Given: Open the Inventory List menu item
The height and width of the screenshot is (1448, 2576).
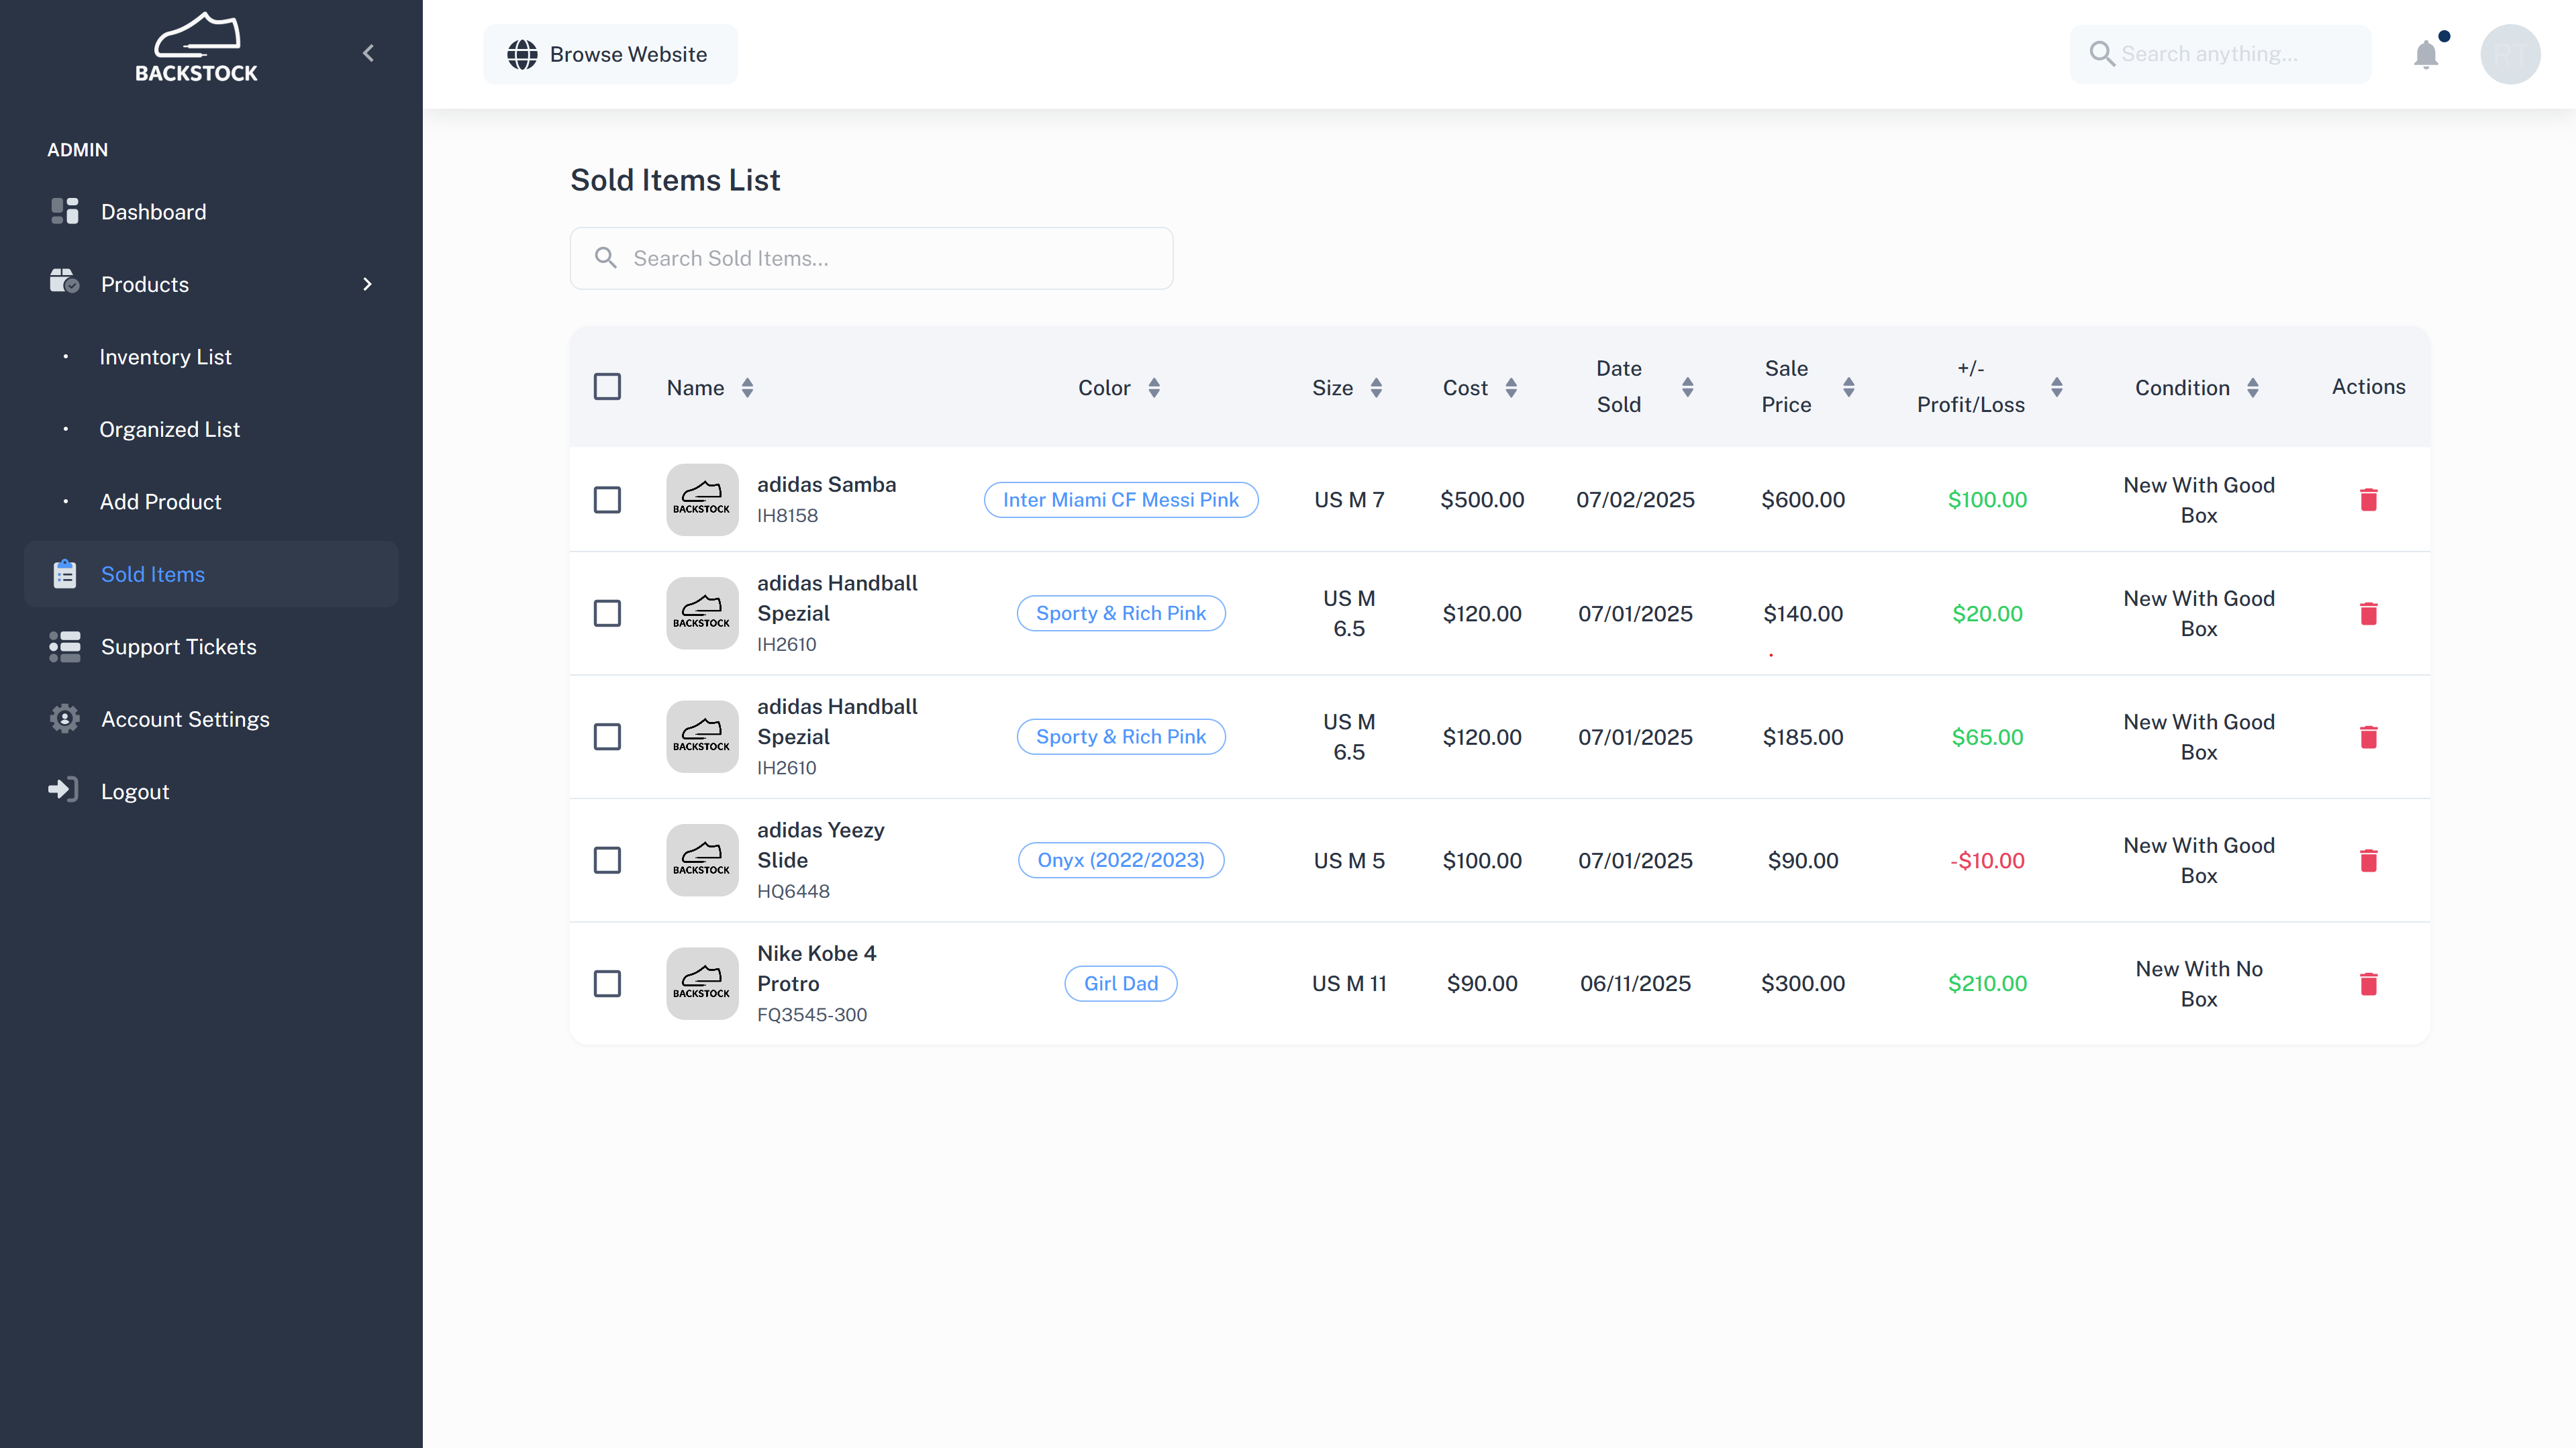Looking at the screenshot, I should point(165,357).
